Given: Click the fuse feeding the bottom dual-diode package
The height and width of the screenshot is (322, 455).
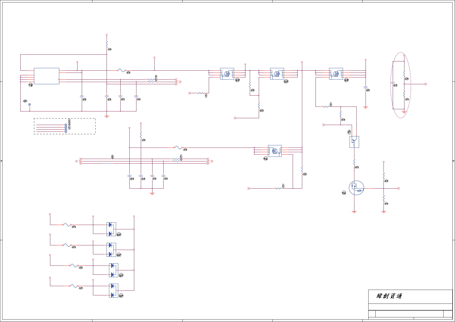Looking at the screenshot, I should [x=74, y=286].
